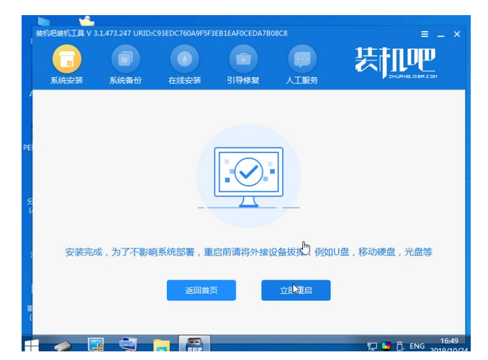The width and height of the screenshot is (488, 360).
Task: Open the 人工服务 chat icon
Action: pyautogui.click(x=302, y=59)
